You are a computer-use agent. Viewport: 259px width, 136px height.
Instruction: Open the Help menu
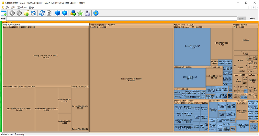point(31,7)
